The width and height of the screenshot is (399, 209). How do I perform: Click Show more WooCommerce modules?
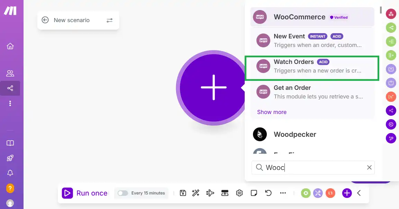coord(272,112)
